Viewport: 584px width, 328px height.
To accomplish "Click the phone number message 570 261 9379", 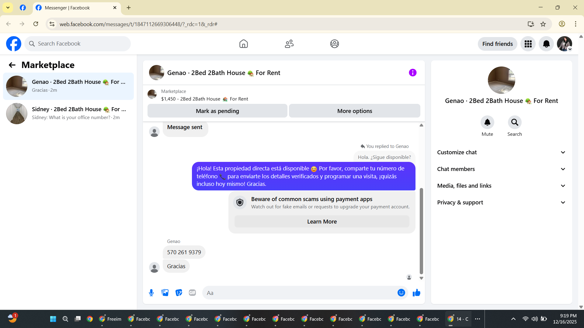I will 184,252.
